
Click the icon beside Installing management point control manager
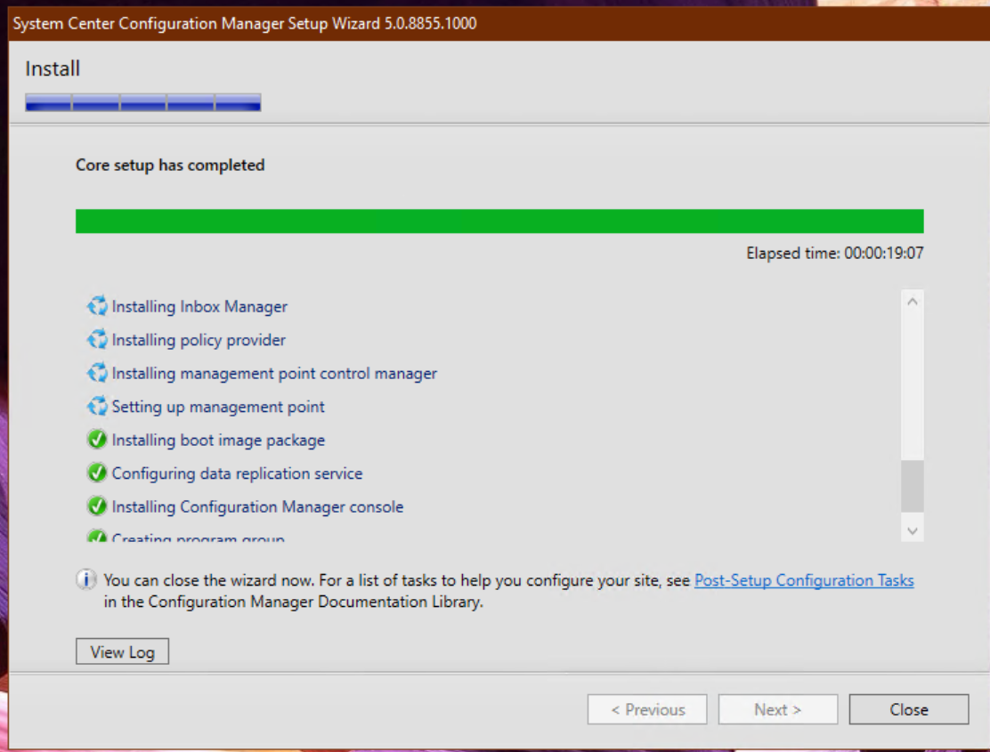tap(97, 373)
